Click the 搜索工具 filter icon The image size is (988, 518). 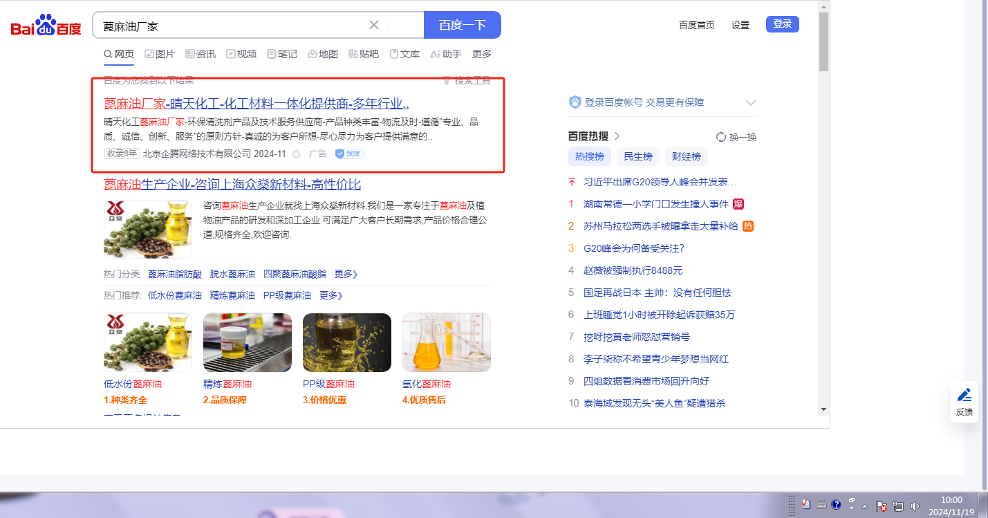[x=447, y=80]
